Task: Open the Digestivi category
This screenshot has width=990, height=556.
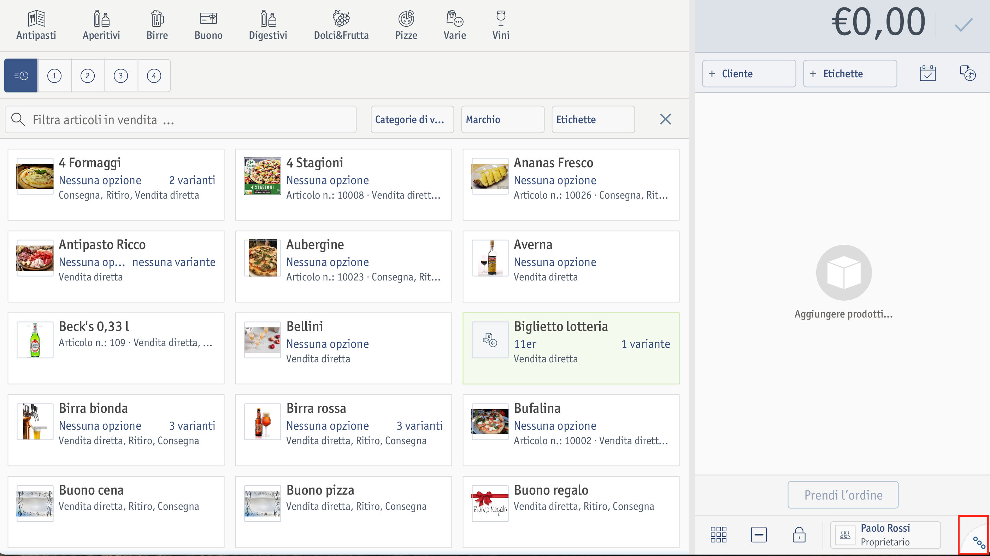Action: [x=268, y=25]
